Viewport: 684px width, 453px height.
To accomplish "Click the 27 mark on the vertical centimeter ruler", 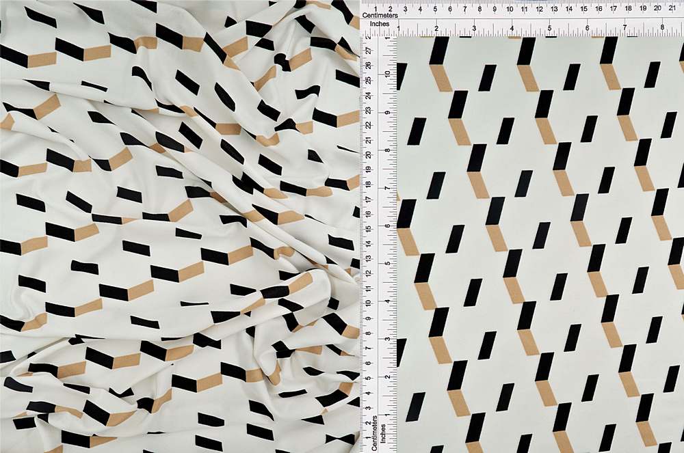I will pyautogui.click(x=369, y=51).
